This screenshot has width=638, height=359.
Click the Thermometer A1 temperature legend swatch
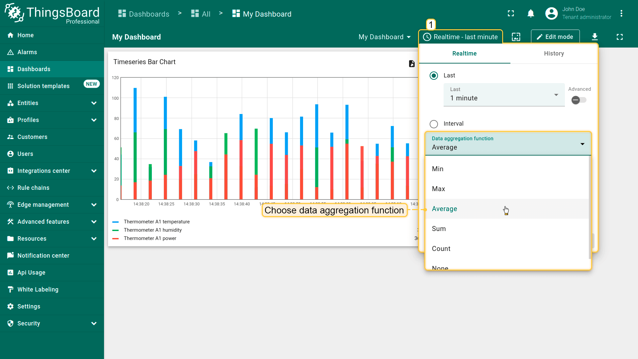[116, 222]
